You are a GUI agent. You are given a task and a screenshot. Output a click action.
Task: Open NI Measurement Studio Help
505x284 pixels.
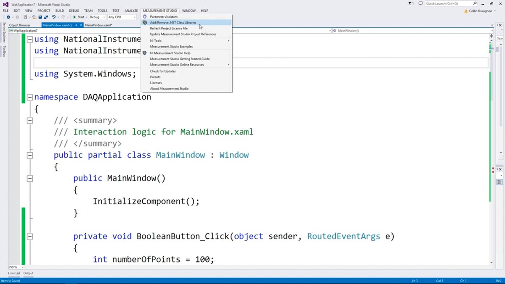point(187,53)
